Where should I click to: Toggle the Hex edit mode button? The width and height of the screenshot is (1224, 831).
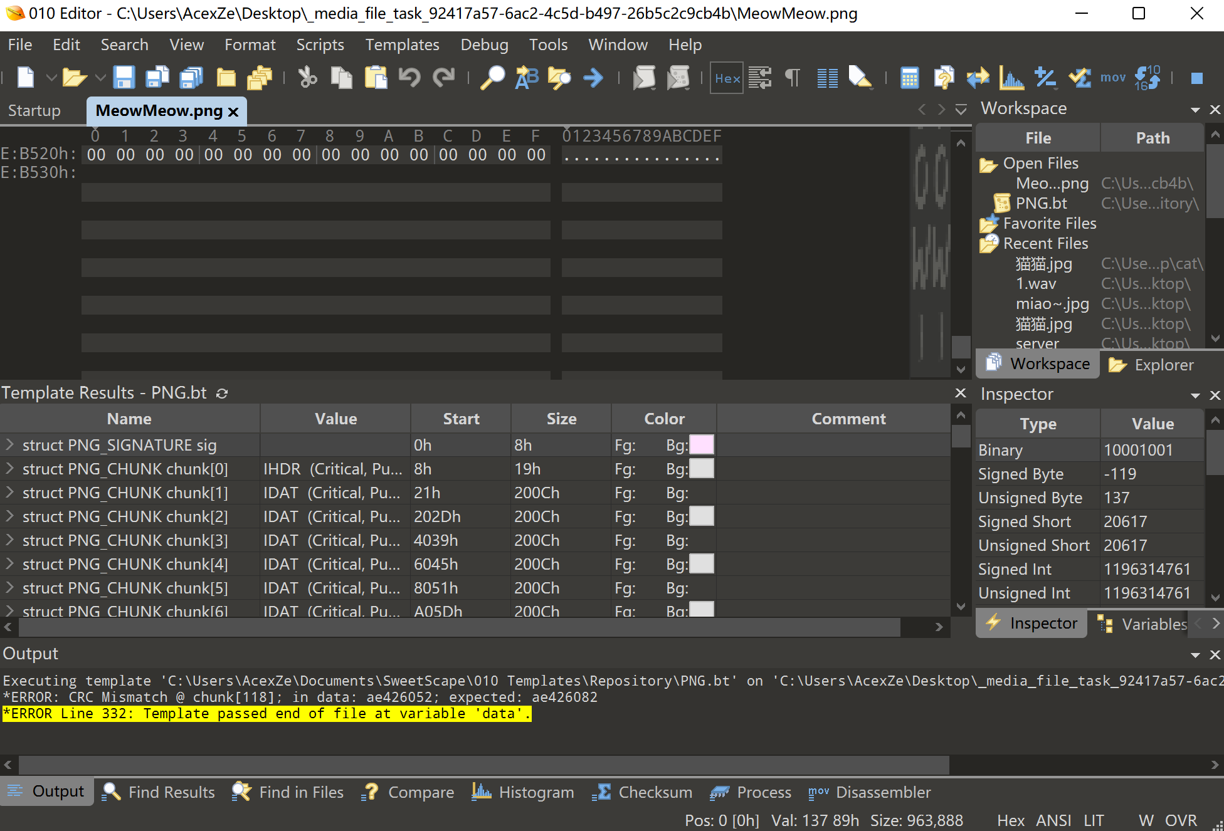click(727, 78)
